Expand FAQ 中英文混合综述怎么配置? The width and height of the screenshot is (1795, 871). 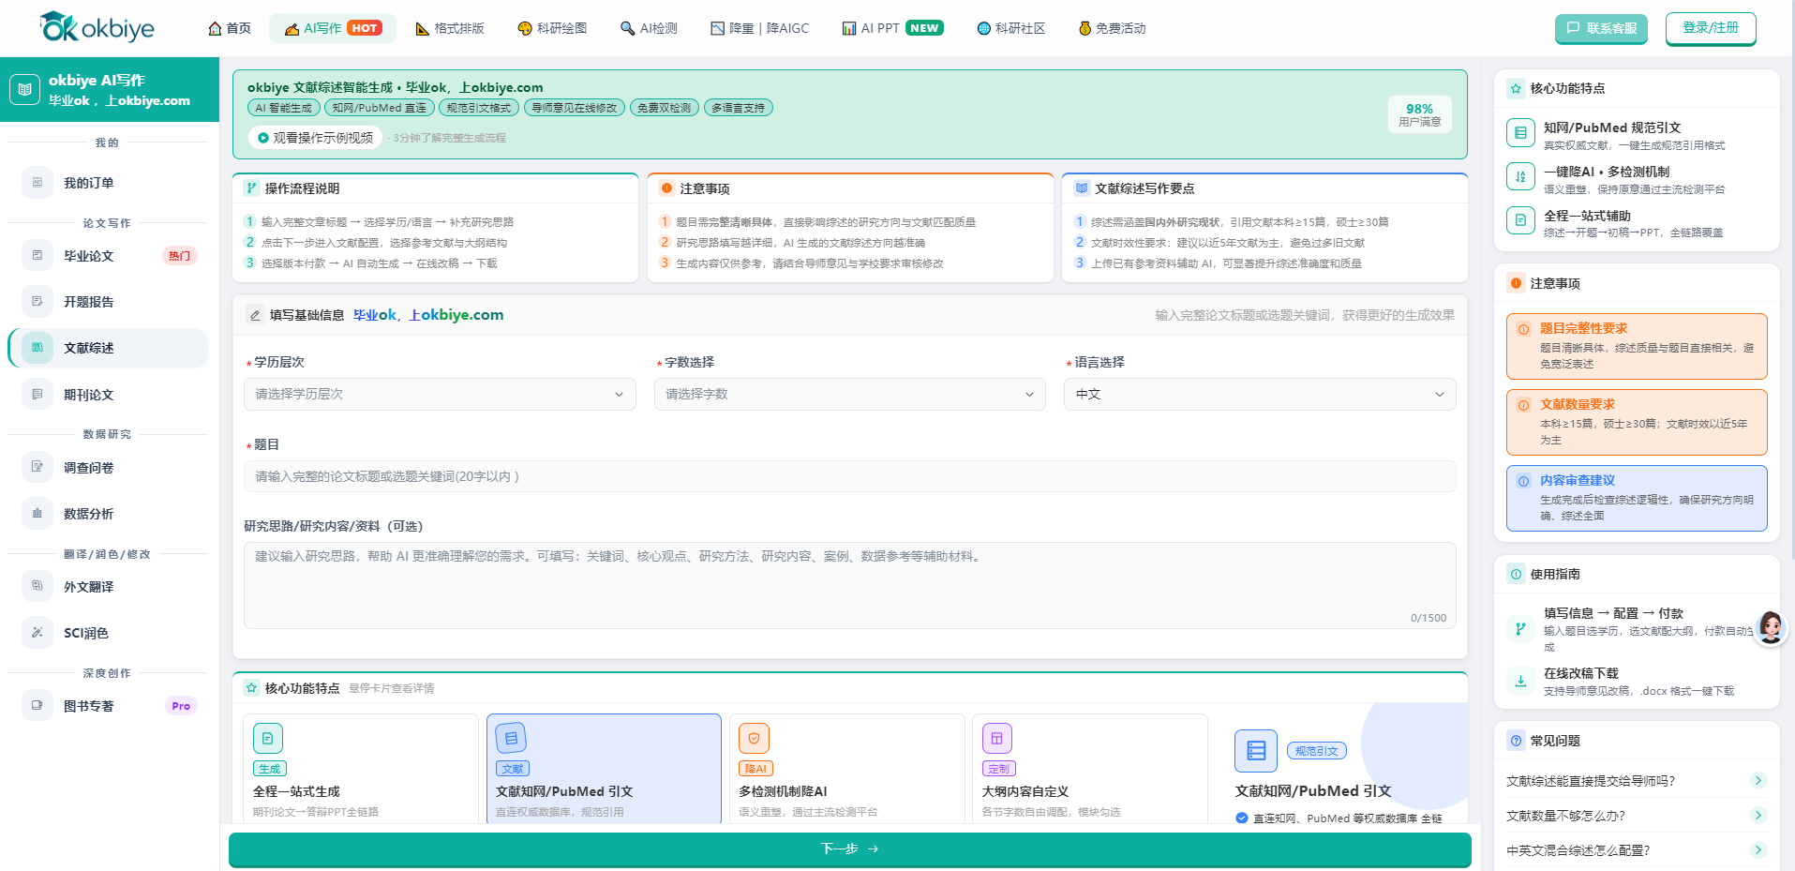(1637, 850)
